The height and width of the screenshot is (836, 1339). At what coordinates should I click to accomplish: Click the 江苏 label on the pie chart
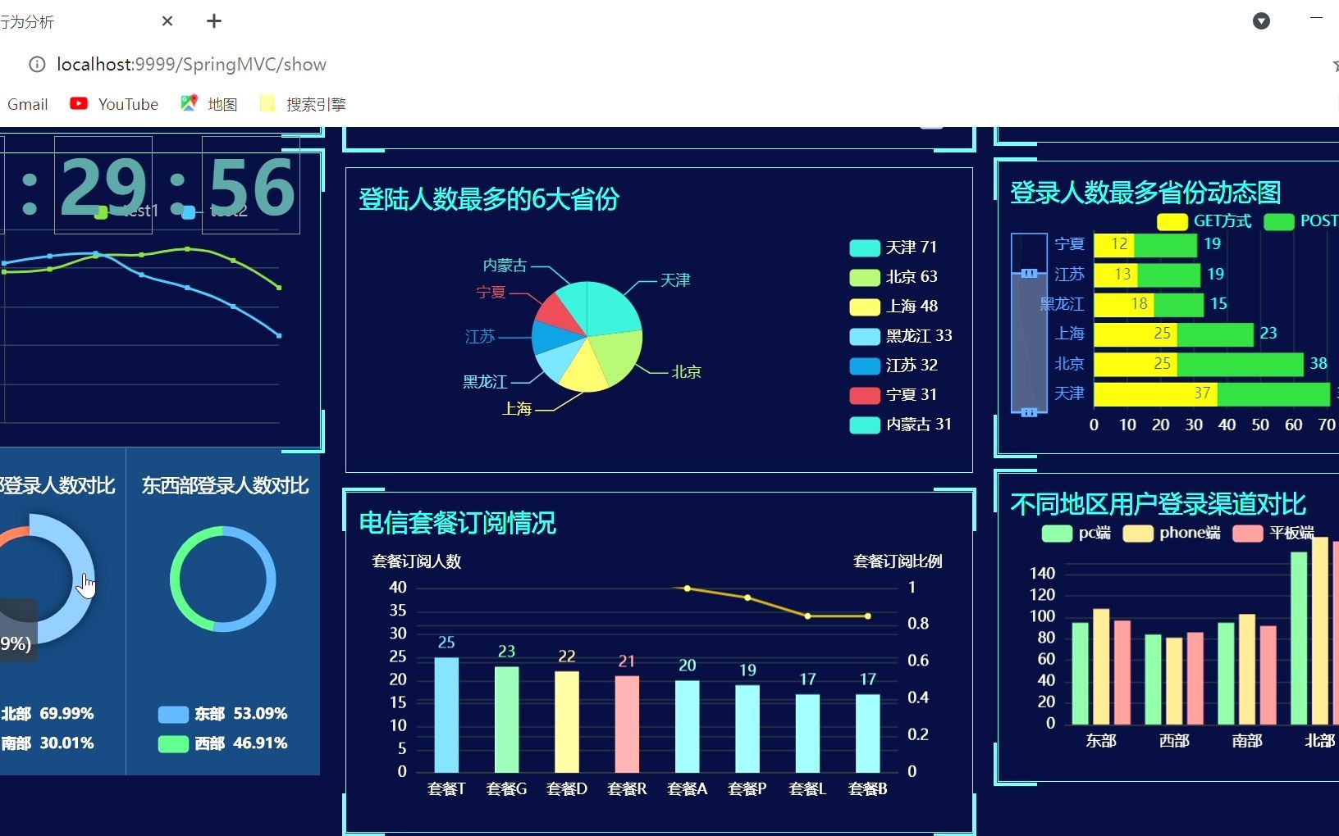click(x=480, y=337)
